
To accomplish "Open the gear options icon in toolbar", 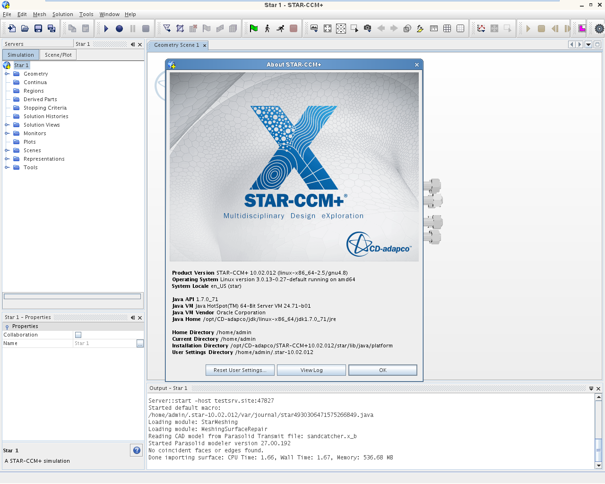I will (599, 28).
